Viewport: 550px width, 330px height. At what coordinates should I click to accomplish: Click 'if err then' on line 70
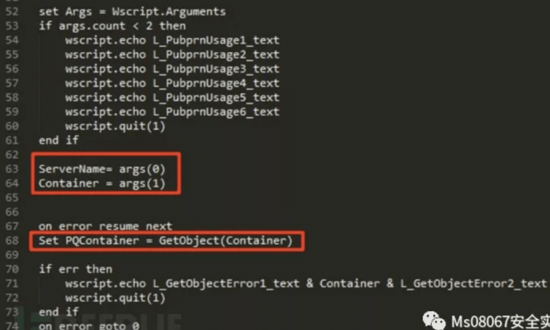[76, 269]
